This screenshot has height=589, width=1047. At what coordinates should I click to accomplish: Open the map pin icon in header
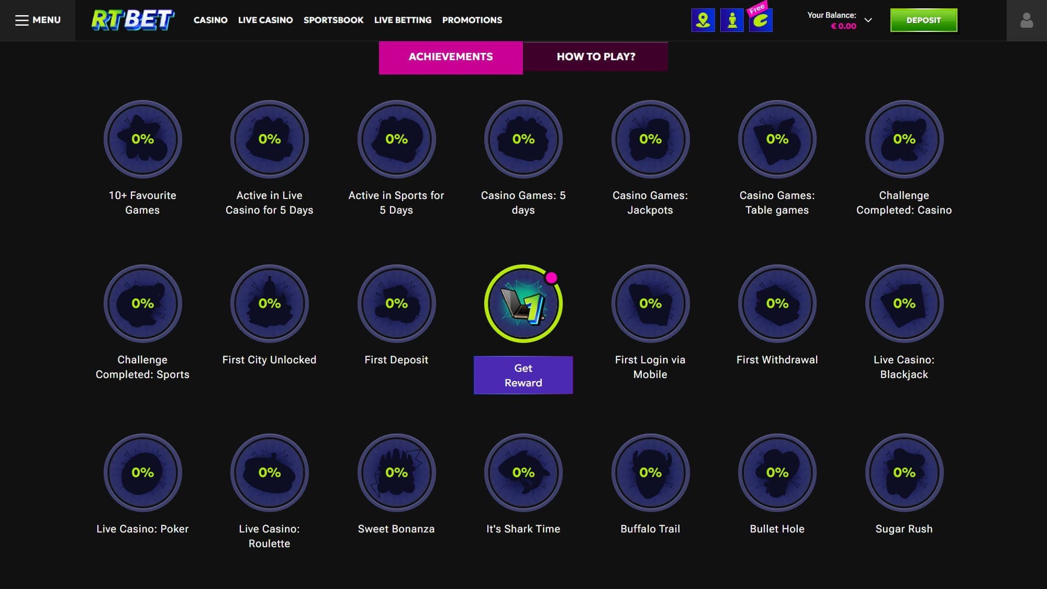[x=703, y=20]
